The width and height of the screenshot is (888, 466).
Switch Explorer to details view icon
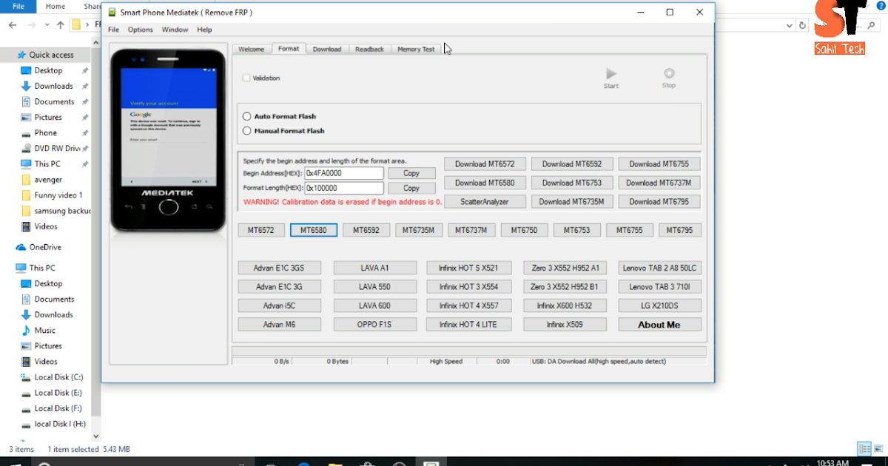(864, 449)
